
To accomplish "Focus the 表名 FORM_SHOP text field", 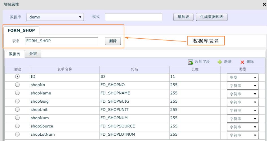I will pyautogui.click(x=61, y=41).
